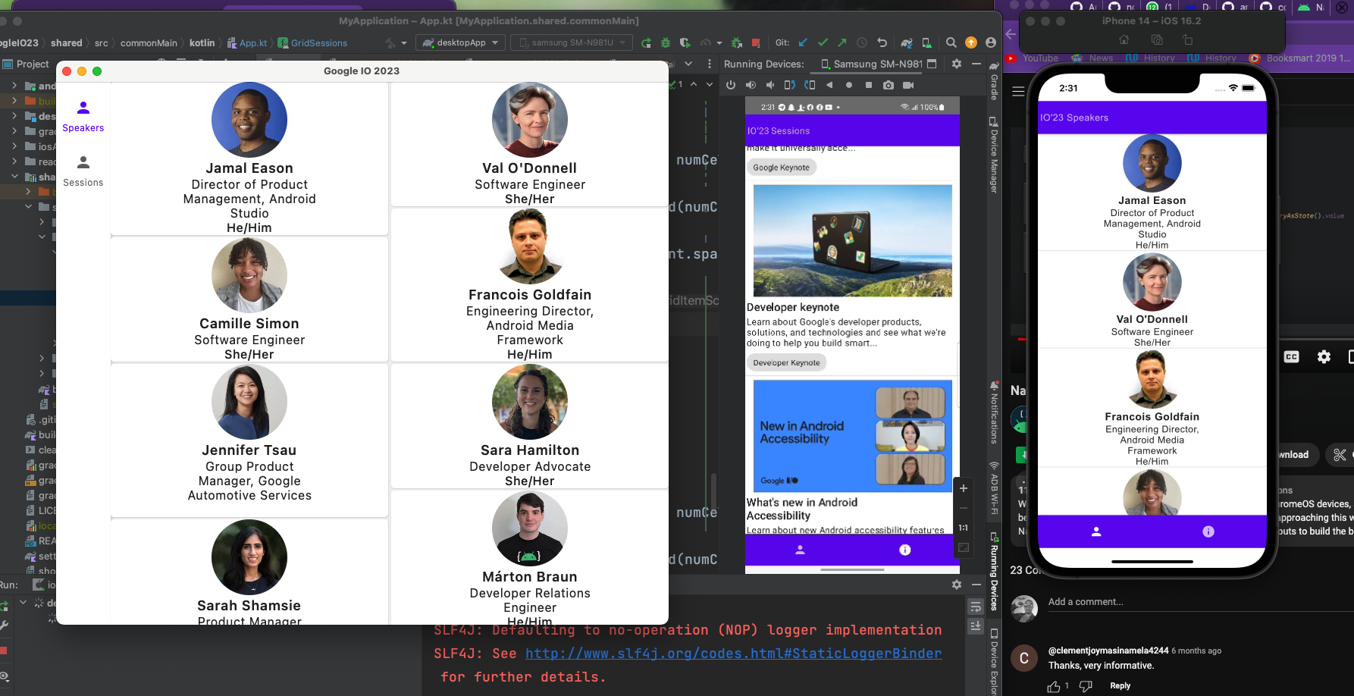The height and width of the screenshot is (696, 1354).
Task: Click the Git update project arrow
Action: coord(803,43)
